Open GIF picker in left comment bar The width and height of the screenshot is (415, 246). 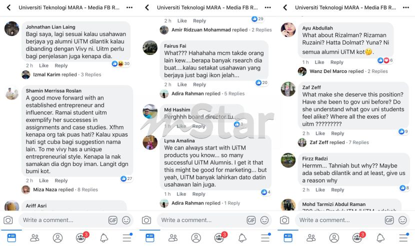click(x=112, y=220)
